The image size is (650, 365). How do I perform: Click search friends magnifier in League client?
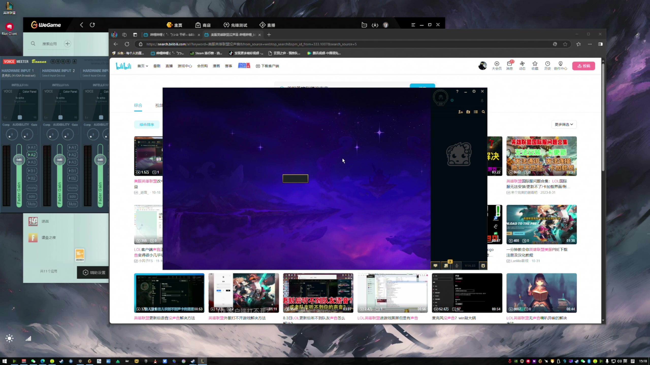(483, 112)
